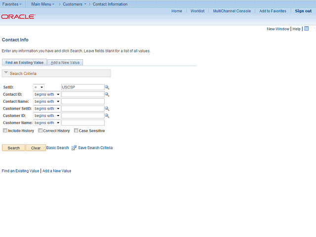
Task: Open the Customer SetID operator dropdown
Action: (x=47, y=109)
